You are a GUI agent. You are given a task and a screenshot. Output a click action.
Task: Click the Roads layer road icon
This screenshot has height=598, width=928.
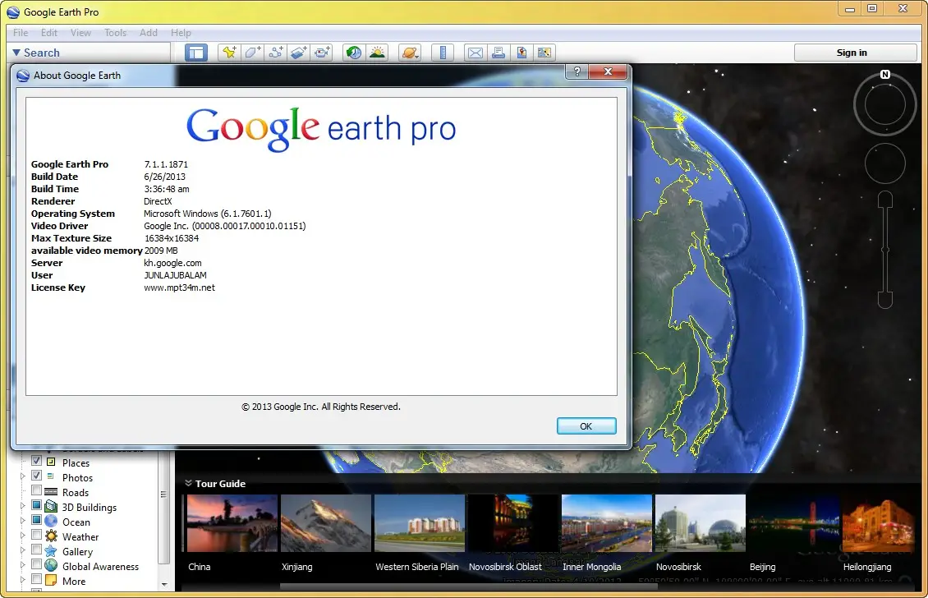[52, 492]
